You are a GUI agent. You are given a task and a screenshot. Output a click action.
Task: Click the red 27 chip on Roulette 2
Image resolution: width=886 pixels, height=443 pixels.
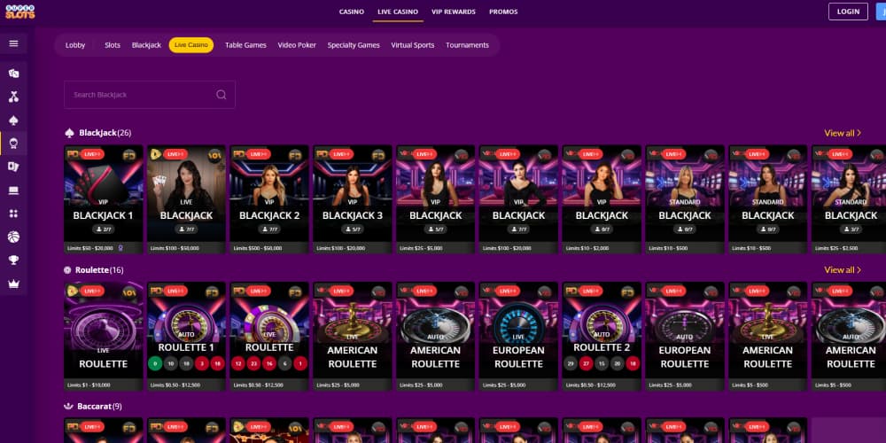pyautogui.click(x=586, y=363)
